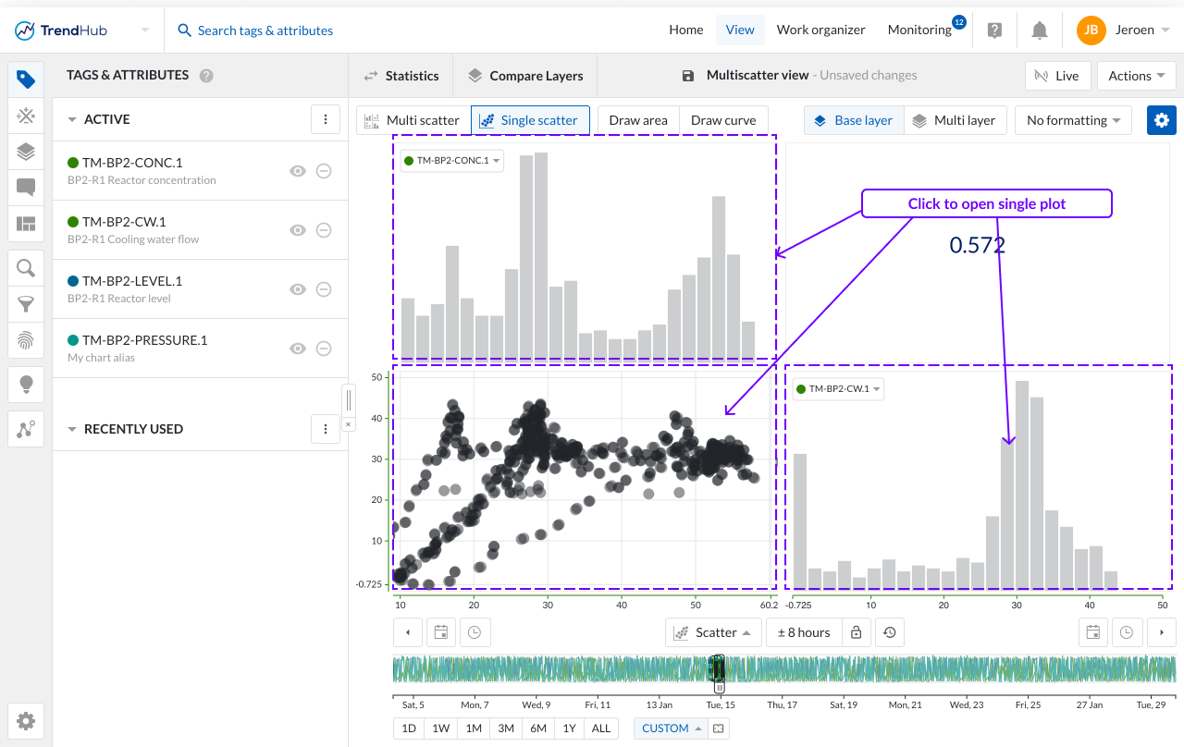Collapse the ACTIVE tags section
Image resolution: width=1184 pixels, height=747 pixels.
72,119
